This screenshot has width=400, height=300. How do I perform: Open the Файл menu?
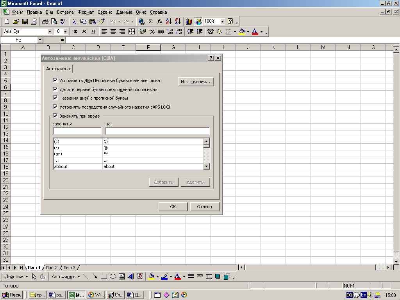(x=17, y=12)
